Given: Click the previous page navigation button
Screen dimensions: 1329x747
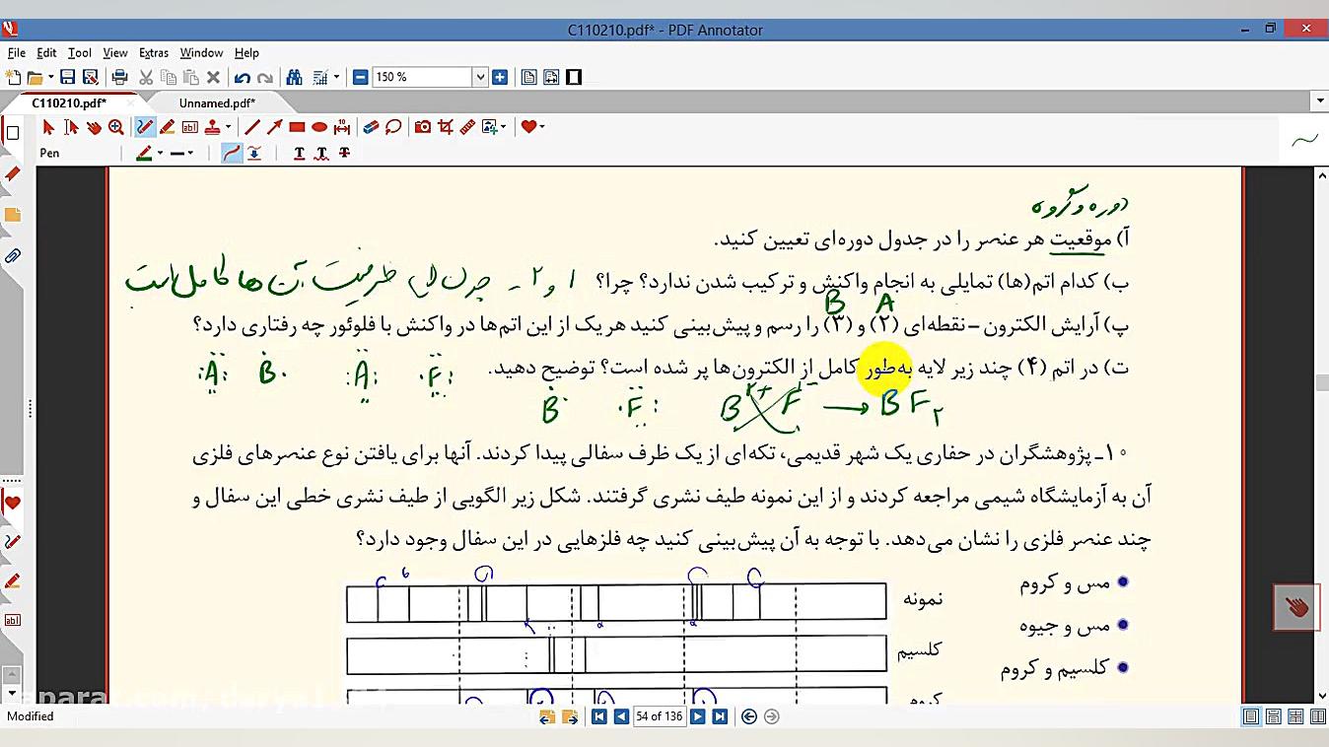Looking at the screenshot, I should 621,716.
